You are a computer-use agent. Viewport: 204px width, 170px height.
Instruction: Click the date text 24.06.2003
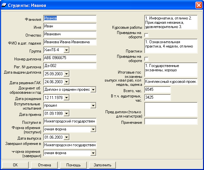coord(53,82)
